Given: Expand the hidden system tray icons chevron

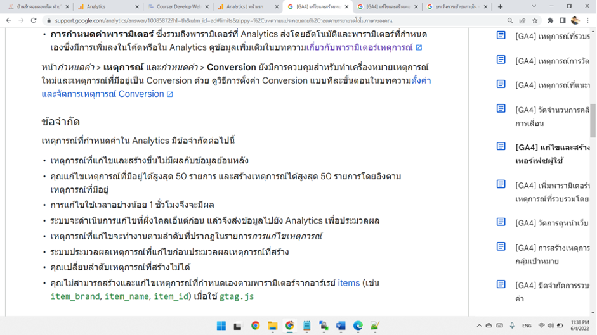Looking at the screenshot, I should 480,326.
